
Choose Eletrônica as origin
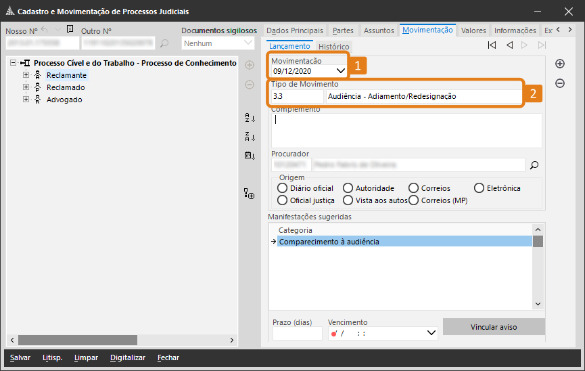point(479,188)
